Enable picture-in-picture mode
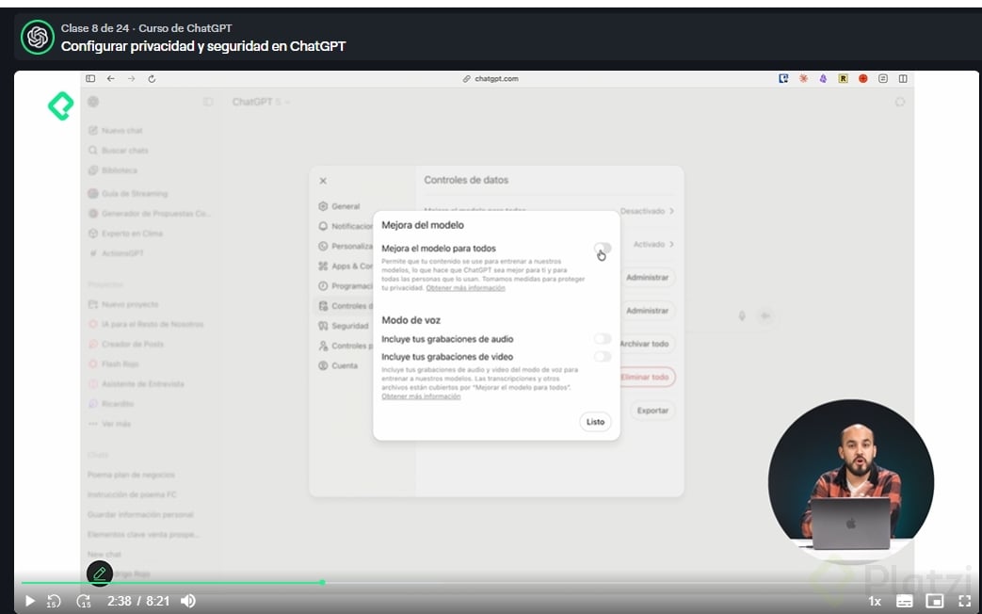The image size is (982, 614). pyautogui.click(x=934, y=602)
